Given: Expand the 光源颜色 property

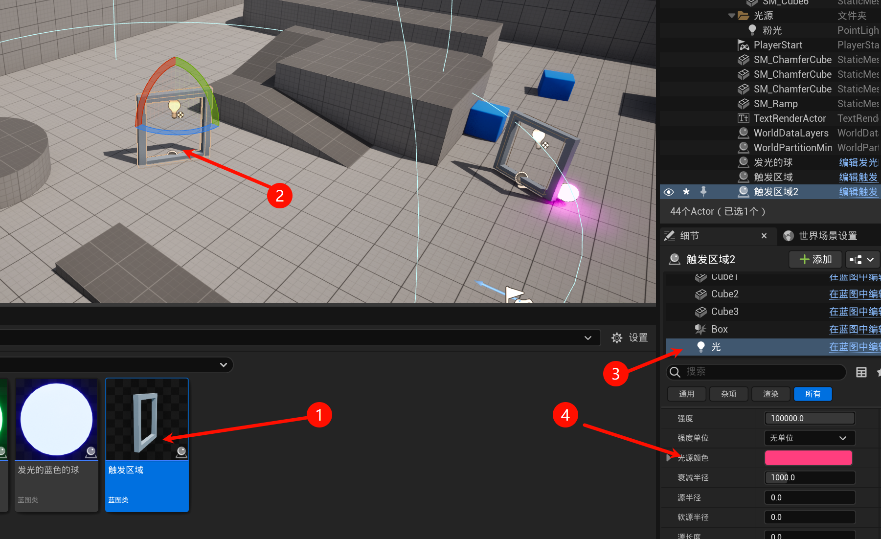Looking at the screenshot, I should (669, 458).
